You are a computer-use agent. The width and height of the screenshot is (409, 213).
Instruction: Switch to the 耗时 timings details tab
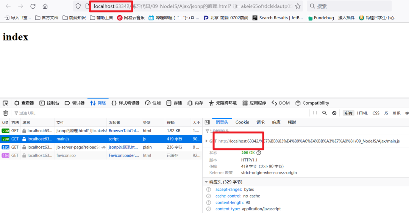click(292, 122)
